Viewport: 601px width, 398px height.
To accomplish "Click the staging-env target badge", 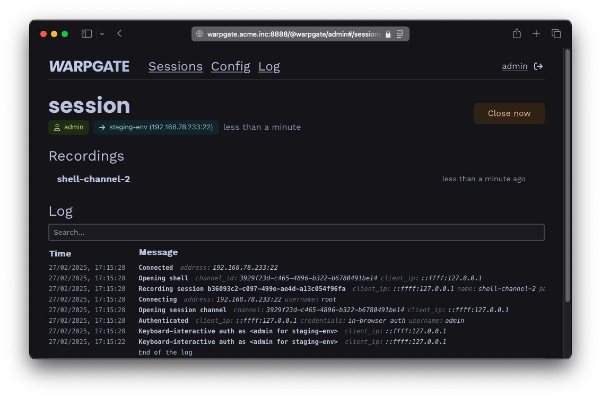I will [156, 127].
